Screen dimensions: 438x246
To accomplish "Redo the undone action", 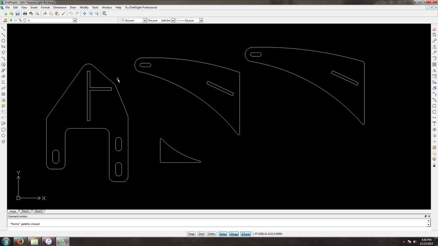I will tap(77, 13).
